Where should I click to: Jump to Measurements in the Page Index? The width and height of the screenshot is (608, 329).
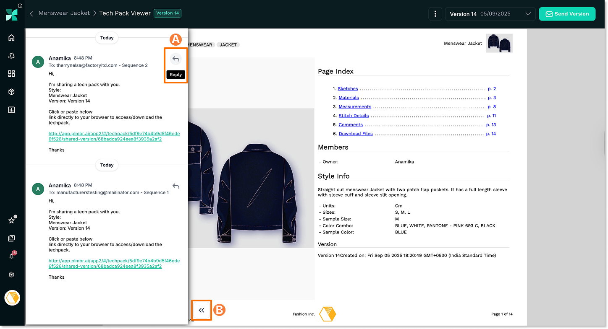(355, 107)
